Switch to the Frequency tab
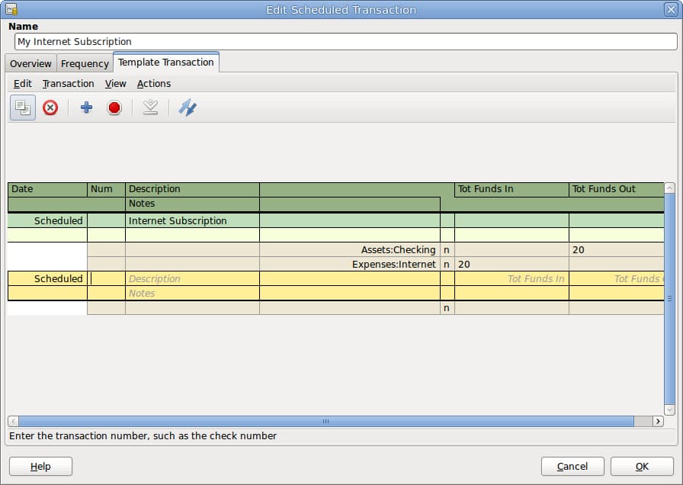Image resolution: width=683 pixels, height=485 pixels. [x=85, y=64]
